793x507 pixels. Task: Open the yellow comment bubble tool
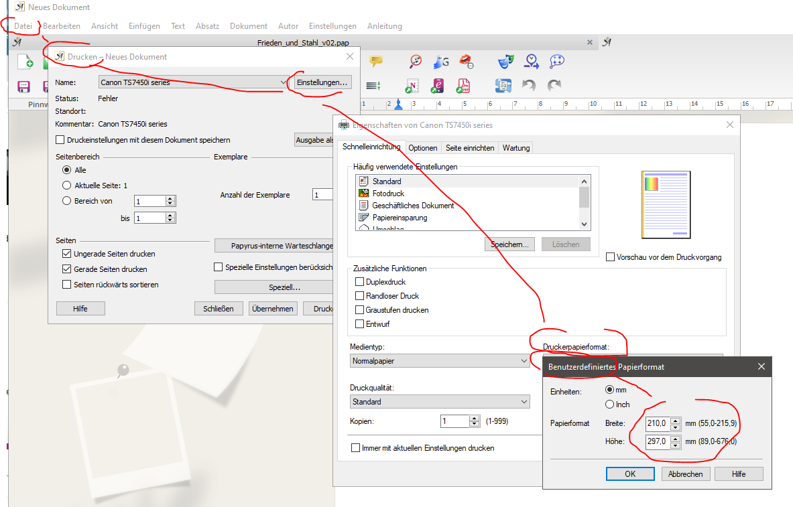[x=376, y=61]
